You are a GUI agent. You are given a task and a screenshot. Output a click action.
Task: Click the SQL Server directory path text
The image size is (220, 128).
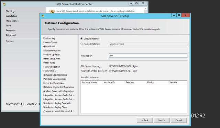123,66
